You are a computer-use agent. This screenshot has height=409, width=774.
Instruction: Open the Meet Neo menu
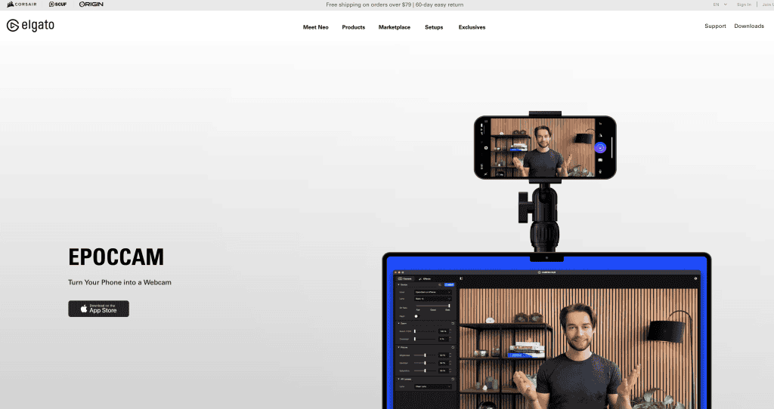(x=316, y=27)
